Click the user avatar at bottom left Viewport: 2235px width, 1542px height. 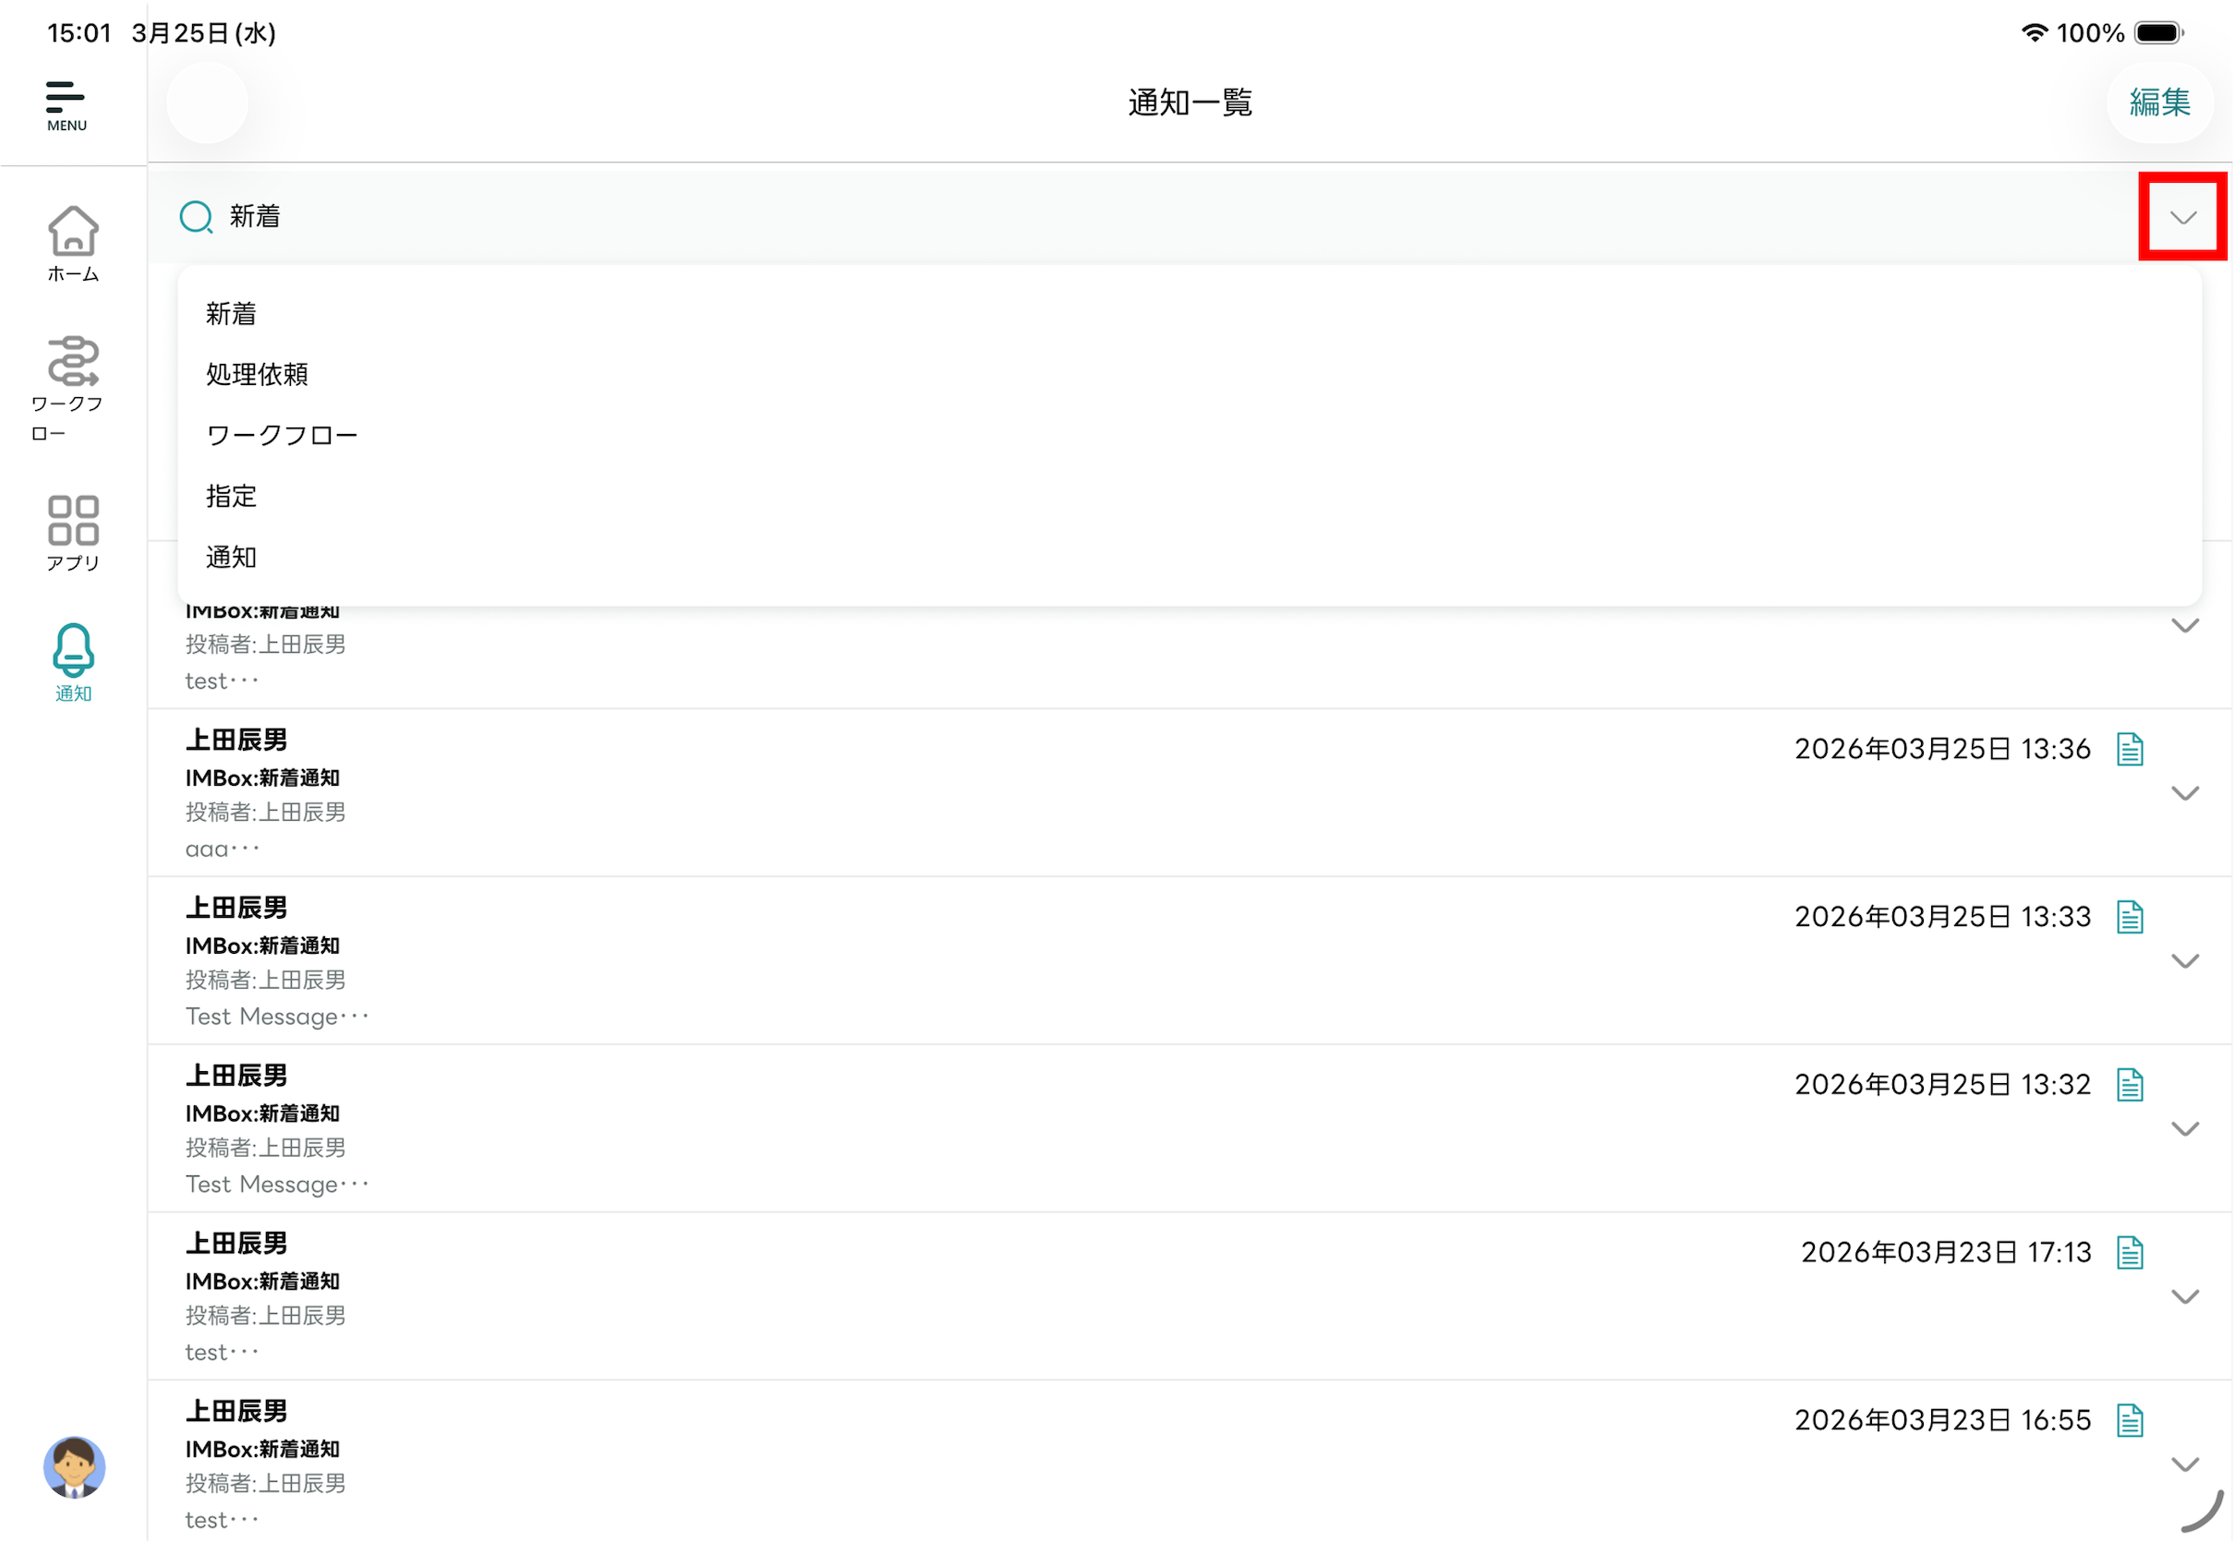click(74, 1466)
